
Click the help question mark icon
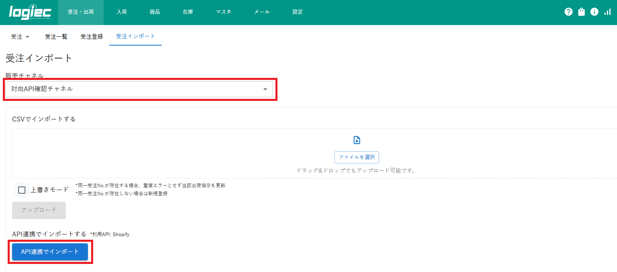(569, 12)
